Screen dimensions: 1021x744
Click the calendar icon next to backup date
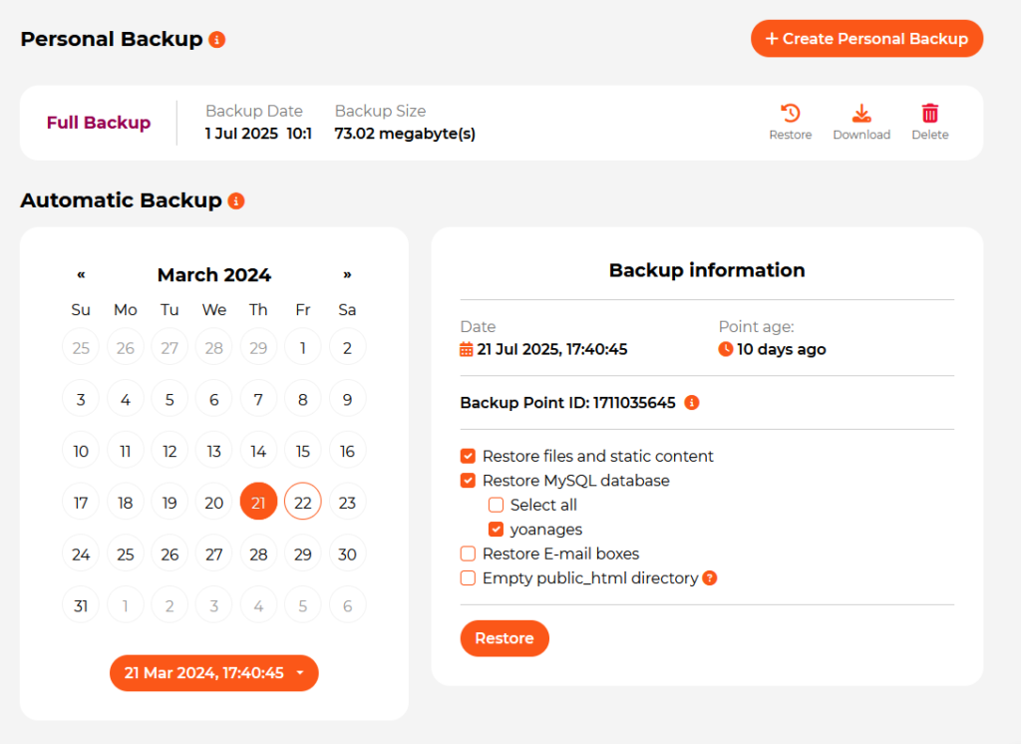[x=467, y=348]
